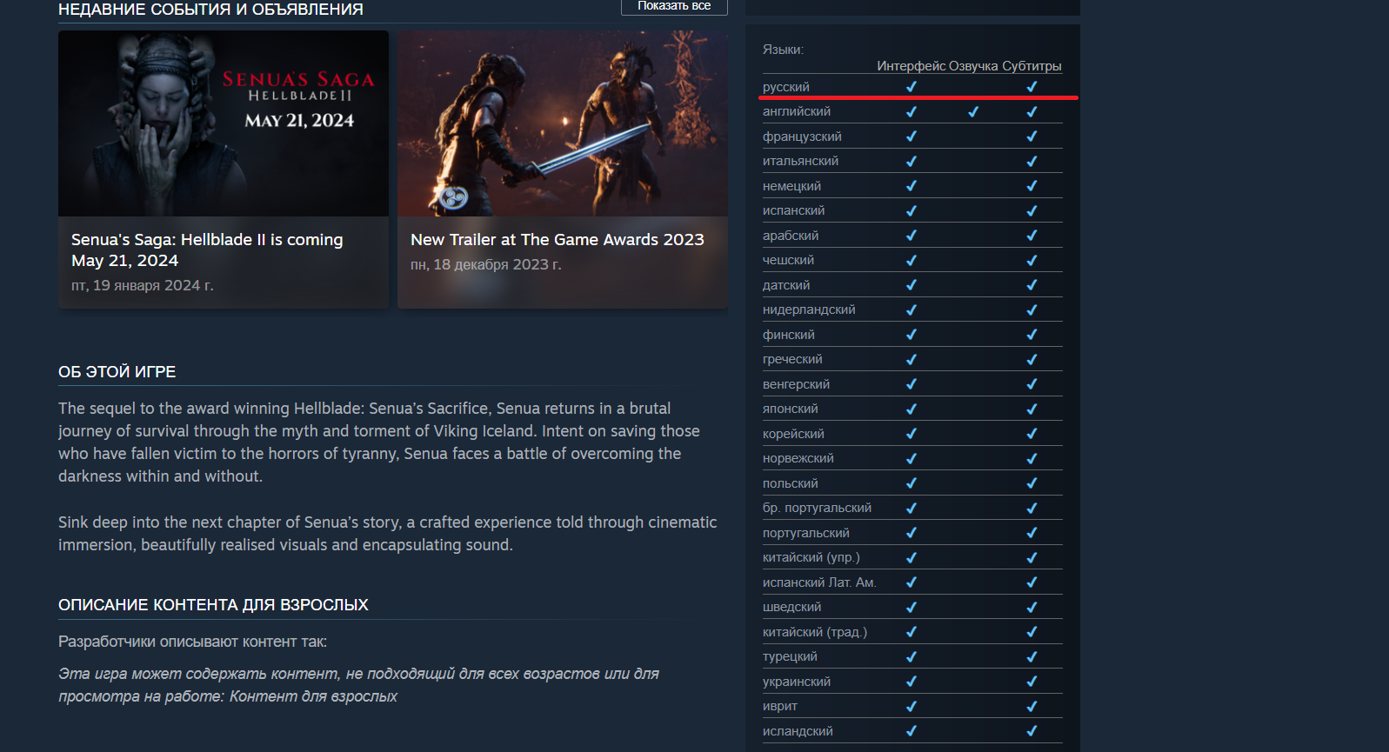Image resolution: width=1389 pixels, height=752 pixels.
Task: Click the 'чешский' language row label
Action: click(788, 260)
